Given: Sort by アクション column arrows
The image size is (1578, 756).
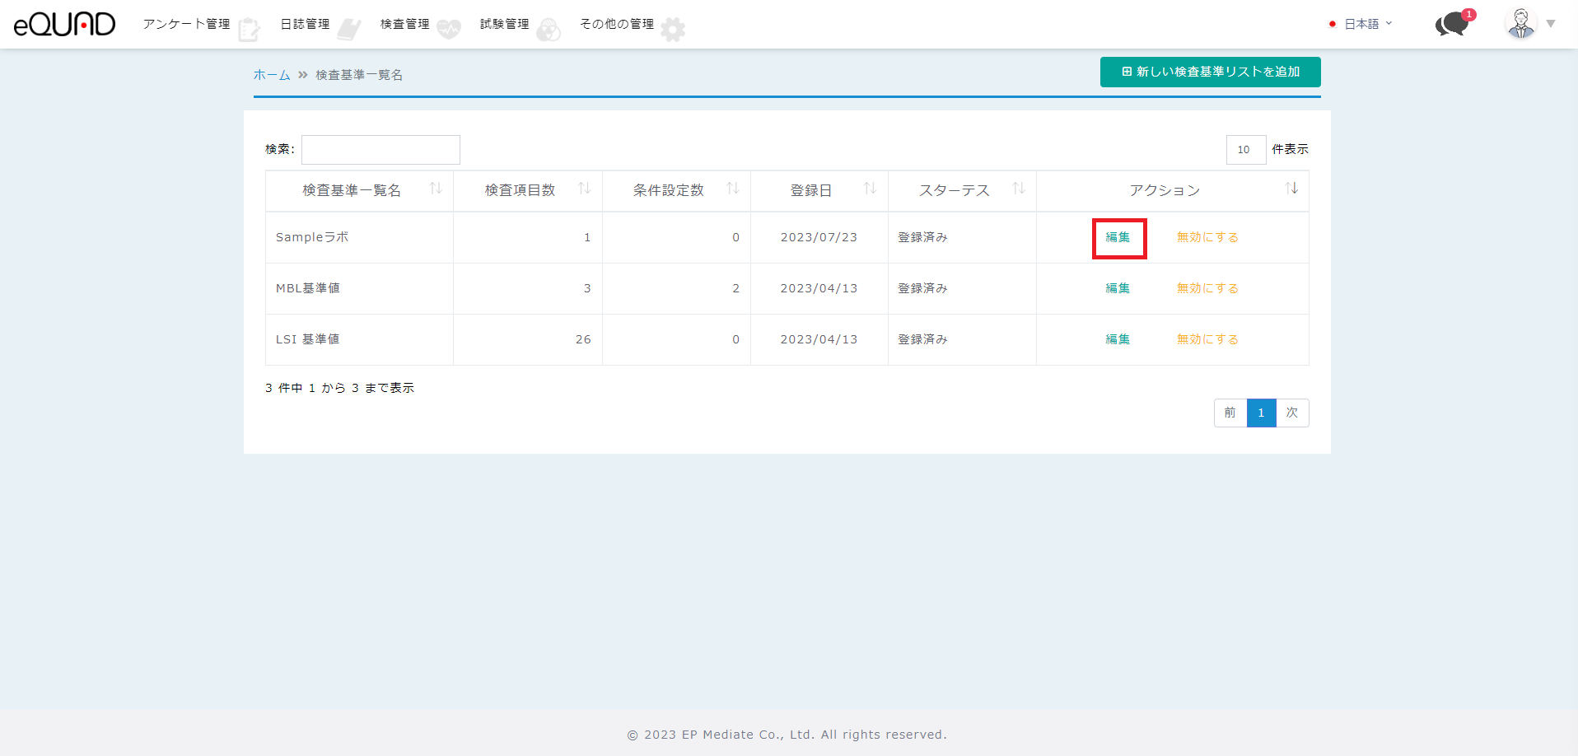Looking at the screenshot, I should tap(1291, 189).
